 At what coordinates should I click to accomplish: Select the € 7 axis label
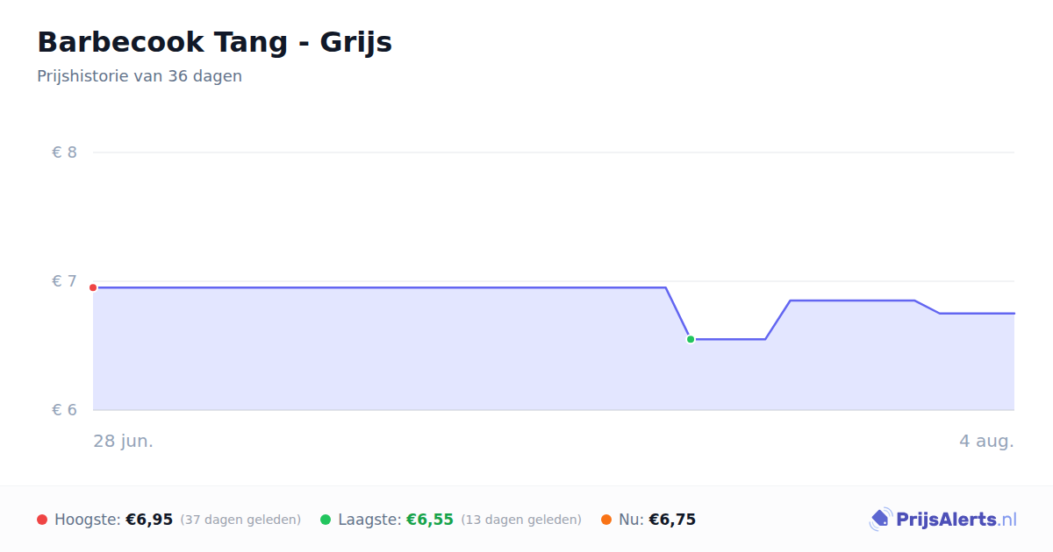tap(64, 281)
